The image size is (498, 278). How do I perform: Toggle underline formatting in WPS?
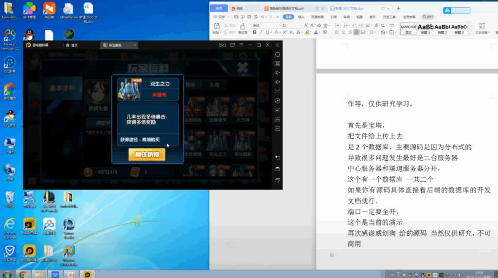[x=267, y=32]
